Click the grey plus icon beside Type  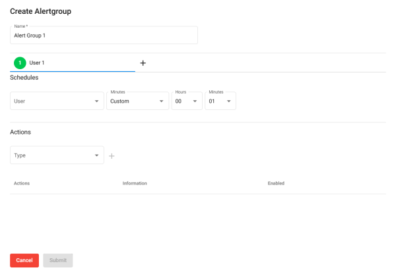pyautogui.click(x=112, y=156)
